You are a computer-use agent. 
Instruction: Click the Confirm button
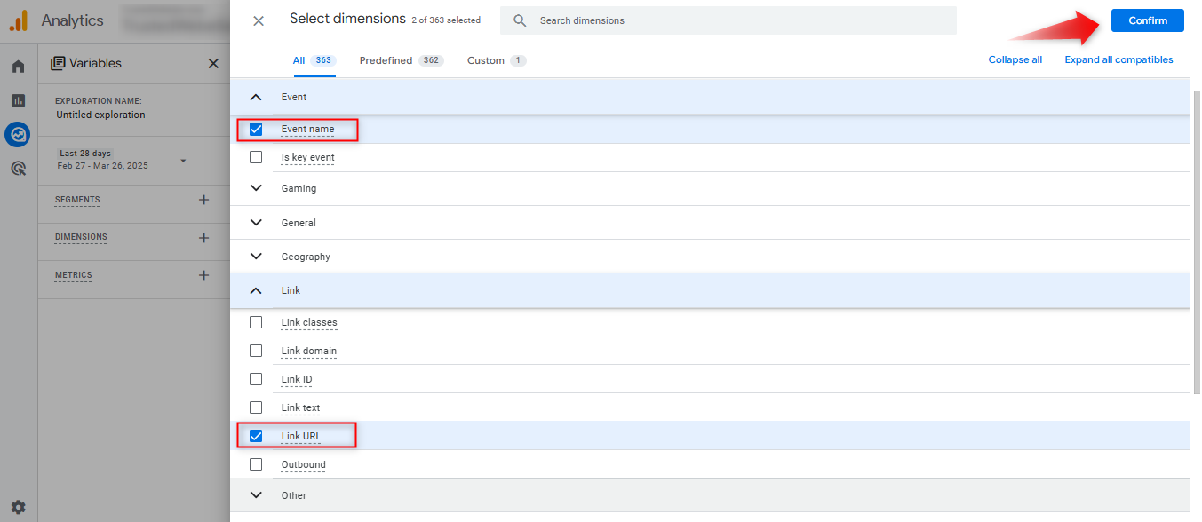(x=1148, y=20)
